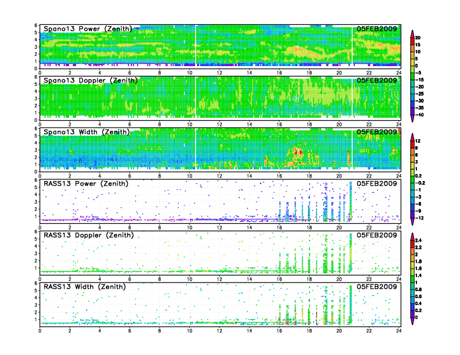
Task: Click 05FEB2009 date in RASS13 Doppler panel
Action: (x=377, y=235)
